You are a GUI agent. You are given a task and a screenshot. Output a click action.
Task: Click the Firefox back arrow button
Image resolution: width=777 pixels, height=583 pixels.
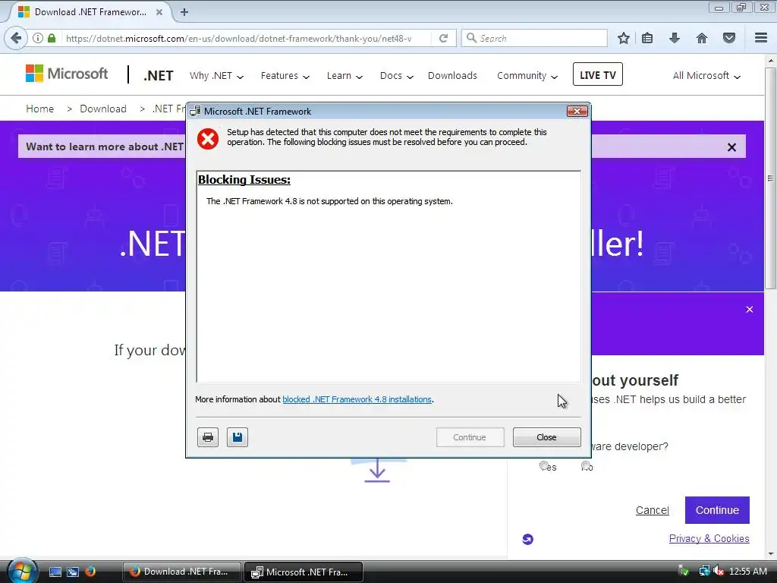point(16,38)
